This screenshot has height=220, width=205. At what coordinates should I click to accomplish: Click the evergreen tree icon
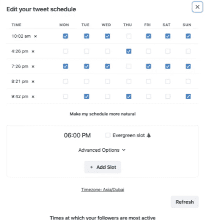148,136
